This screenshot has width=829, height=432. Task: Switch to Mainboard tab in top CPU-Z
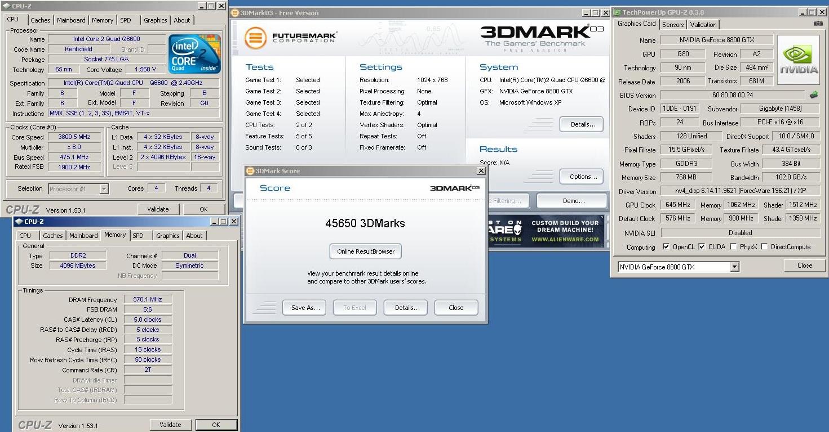click(71, 20)
